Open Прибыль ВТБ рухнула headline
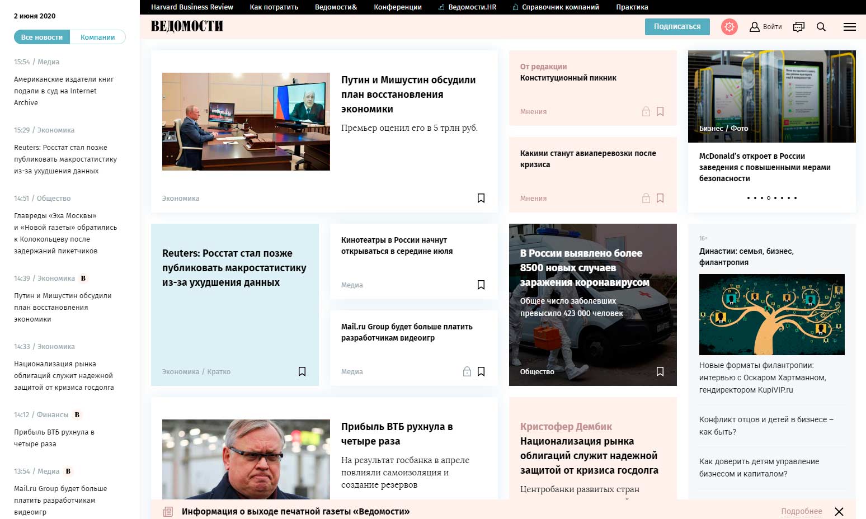The image size is (866, 519). pos(397,434)
